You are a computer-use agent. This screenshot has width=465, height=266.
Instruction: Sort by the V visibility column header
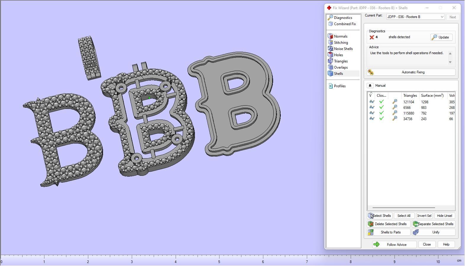(x=371, y=96)
